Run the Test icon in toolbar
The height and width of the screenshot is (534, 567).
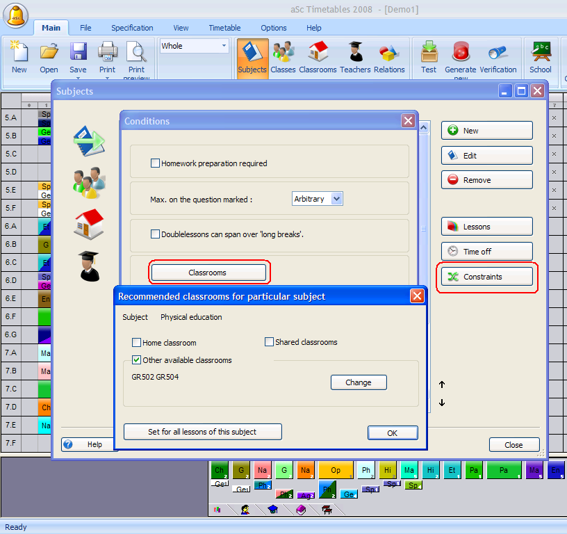point(429,57)
